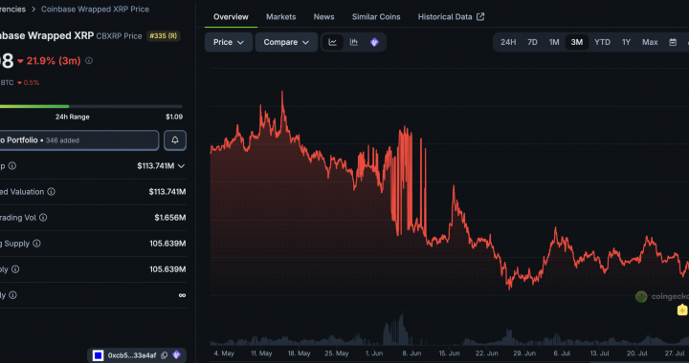
Task: Select the Max time range
Action: point(650,42)
